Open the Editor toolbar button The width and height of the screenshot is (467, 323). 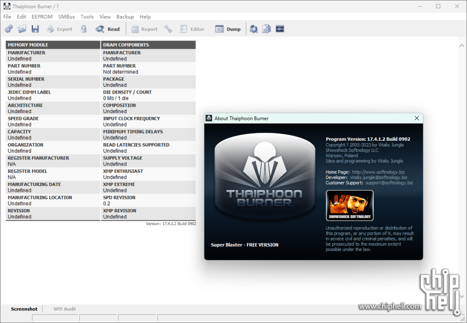pyautogui.click(x=193, y=29)
